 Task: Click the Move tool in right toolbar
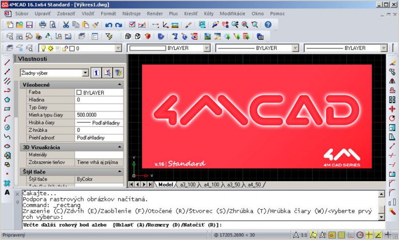(392, 109)
